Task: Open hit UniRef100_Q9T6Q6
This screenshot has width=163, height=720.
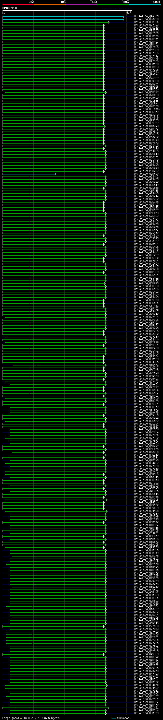Action: pos(146,33)
